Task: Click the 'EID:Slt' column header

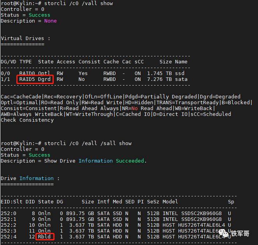Action: [x=12, y=202]
